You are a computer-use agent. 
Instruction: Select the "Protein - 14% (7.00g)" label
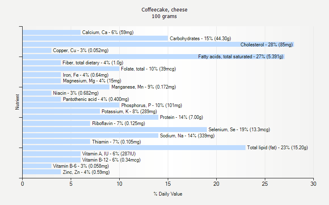pyautogui.click(x=181, y=117)
